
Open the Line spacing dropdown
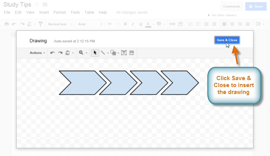(x=260, y=24)
